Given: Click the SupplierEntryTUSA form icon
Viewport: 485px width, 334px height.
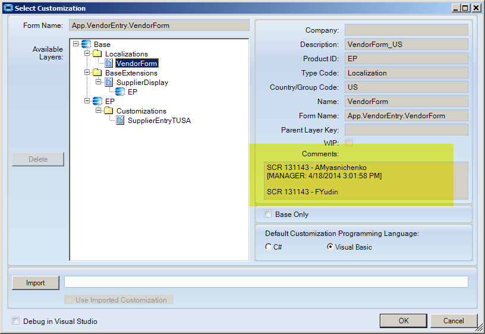Looking at the screenshot, I should pos(120,120).
